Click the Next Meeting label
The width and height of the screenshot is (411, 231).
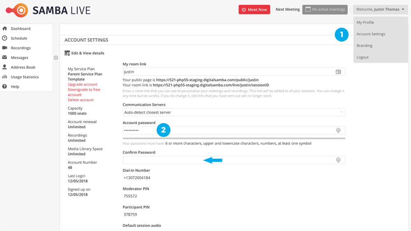pos(288,9)
